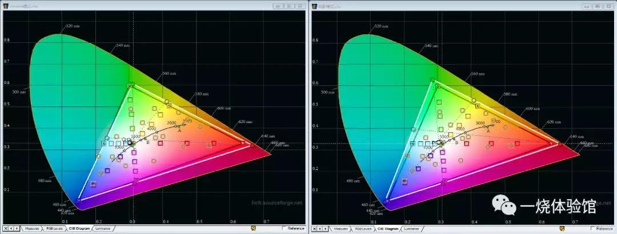Click the X tab-close icon in right window

click(314, 229)
